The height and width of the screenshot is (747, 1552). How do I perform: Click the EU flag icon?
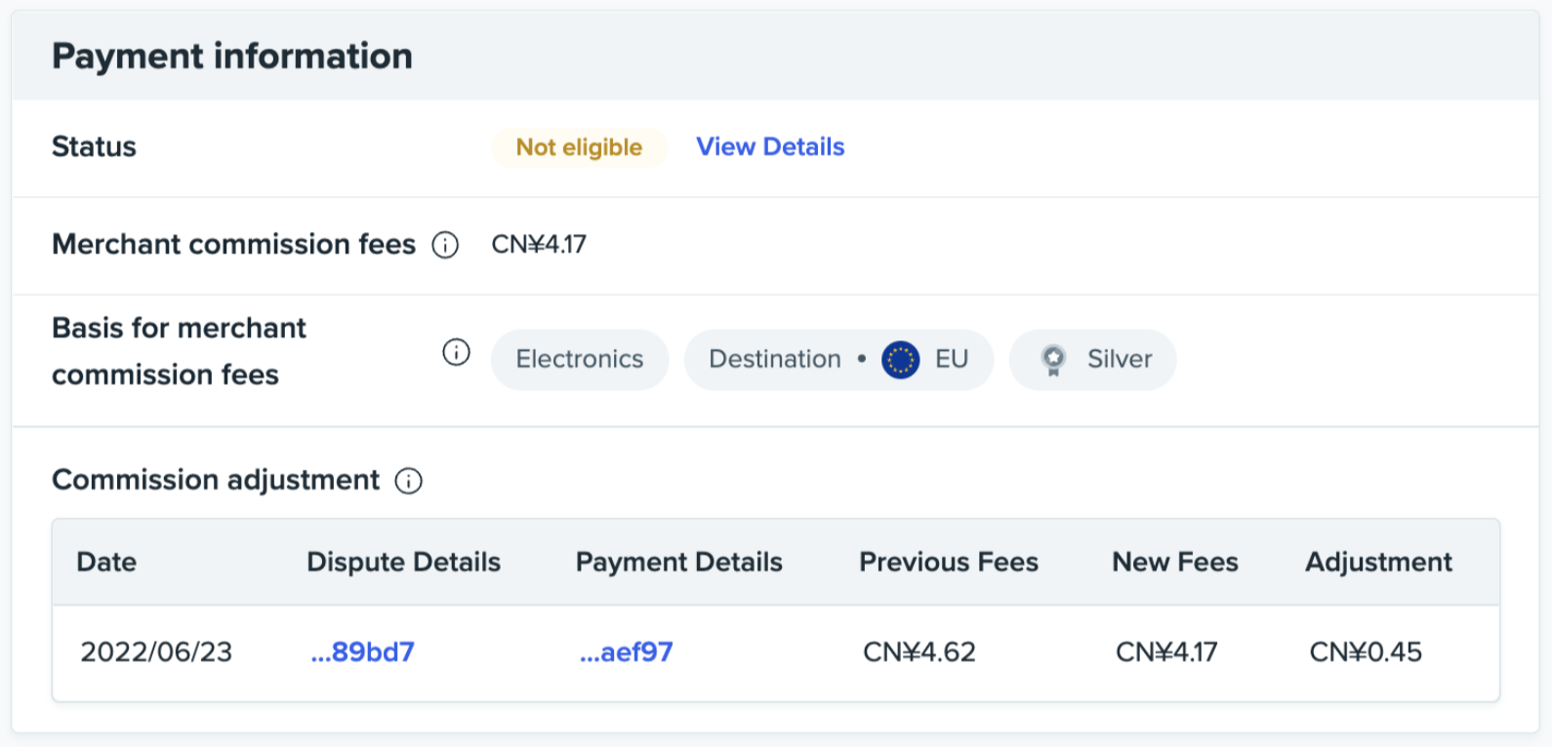click(900, 360)
